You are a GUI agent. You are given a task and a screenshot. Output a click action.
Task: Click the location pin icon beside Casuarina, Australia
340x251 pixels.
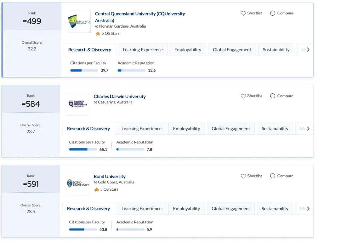pos(95,102)
